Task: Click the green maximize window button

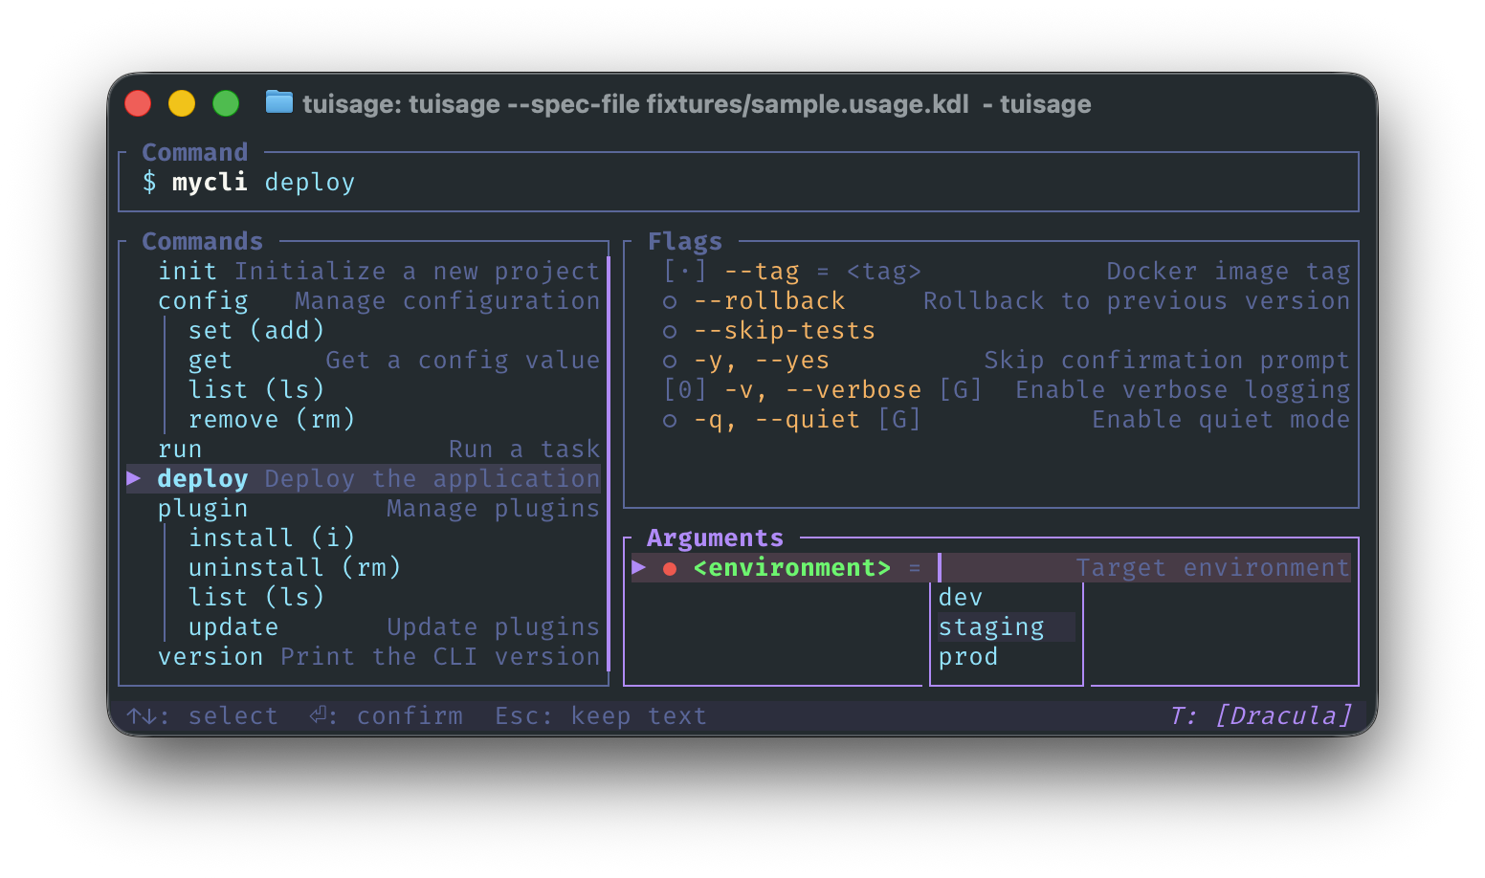Action: pos(226,103)
